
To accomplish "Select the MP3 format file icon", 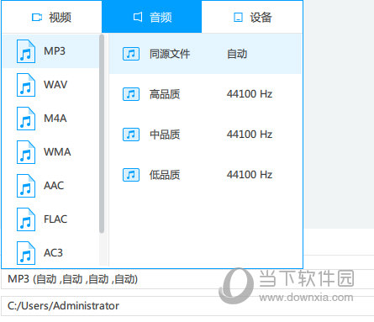I will click(x=26, y=51).
